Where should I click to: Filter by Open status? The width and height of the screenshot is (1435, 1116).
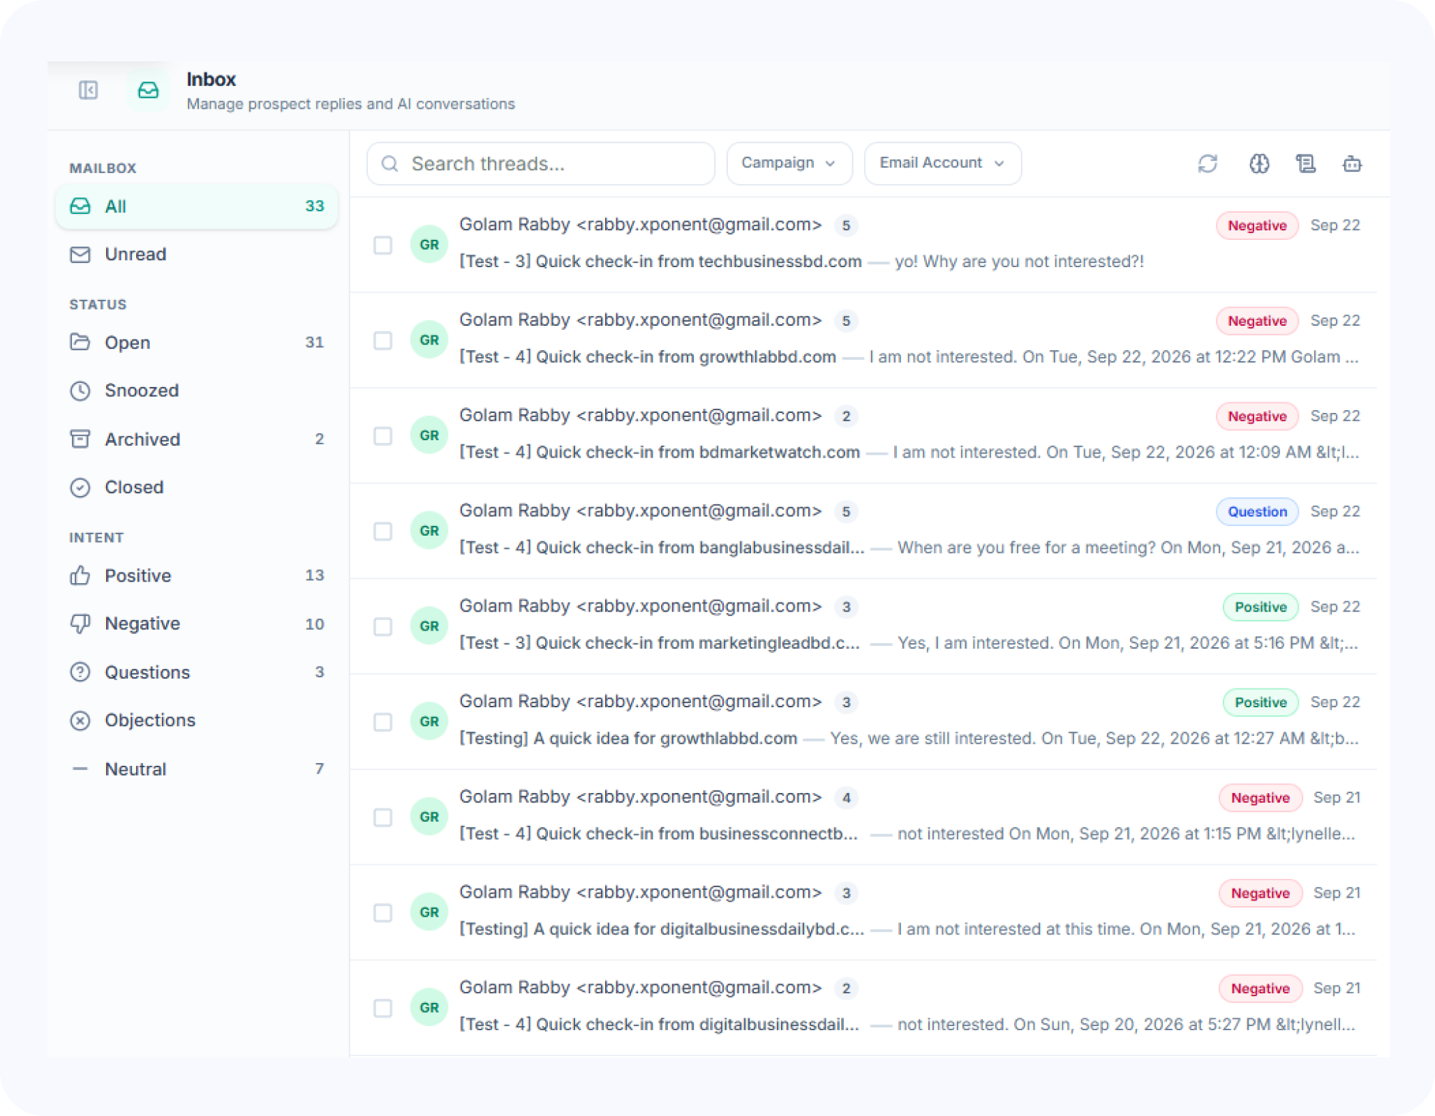point(197,342)
